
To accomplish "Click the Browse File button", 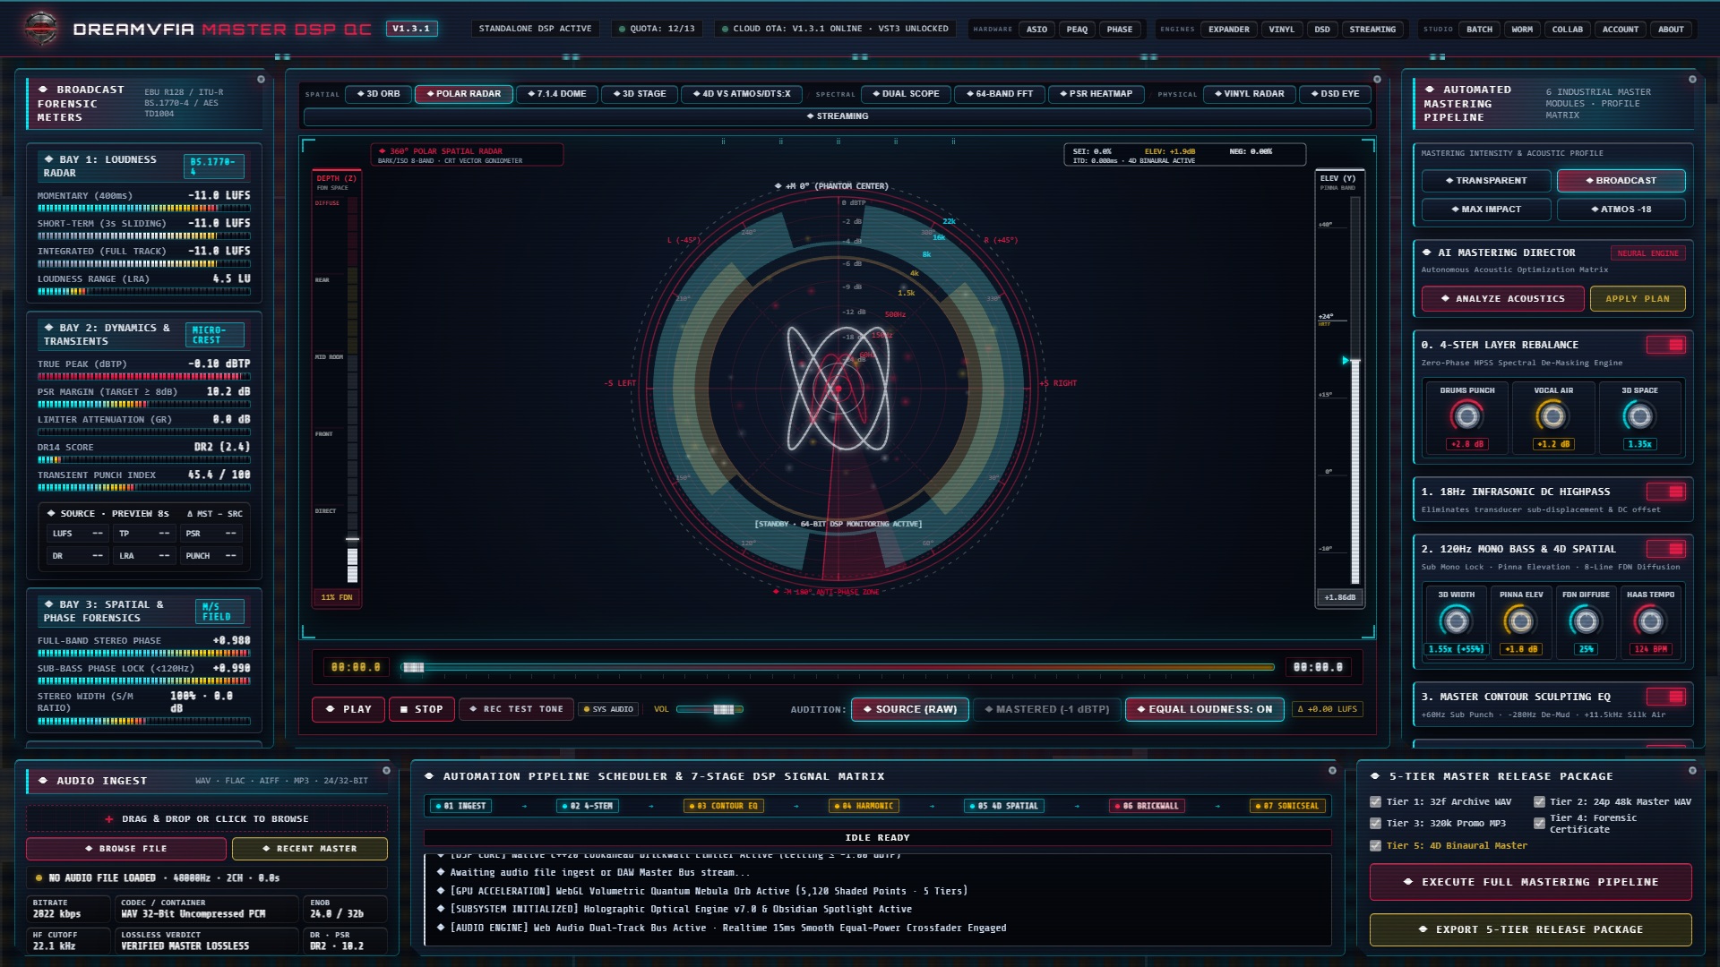I will tap(125, 849).
